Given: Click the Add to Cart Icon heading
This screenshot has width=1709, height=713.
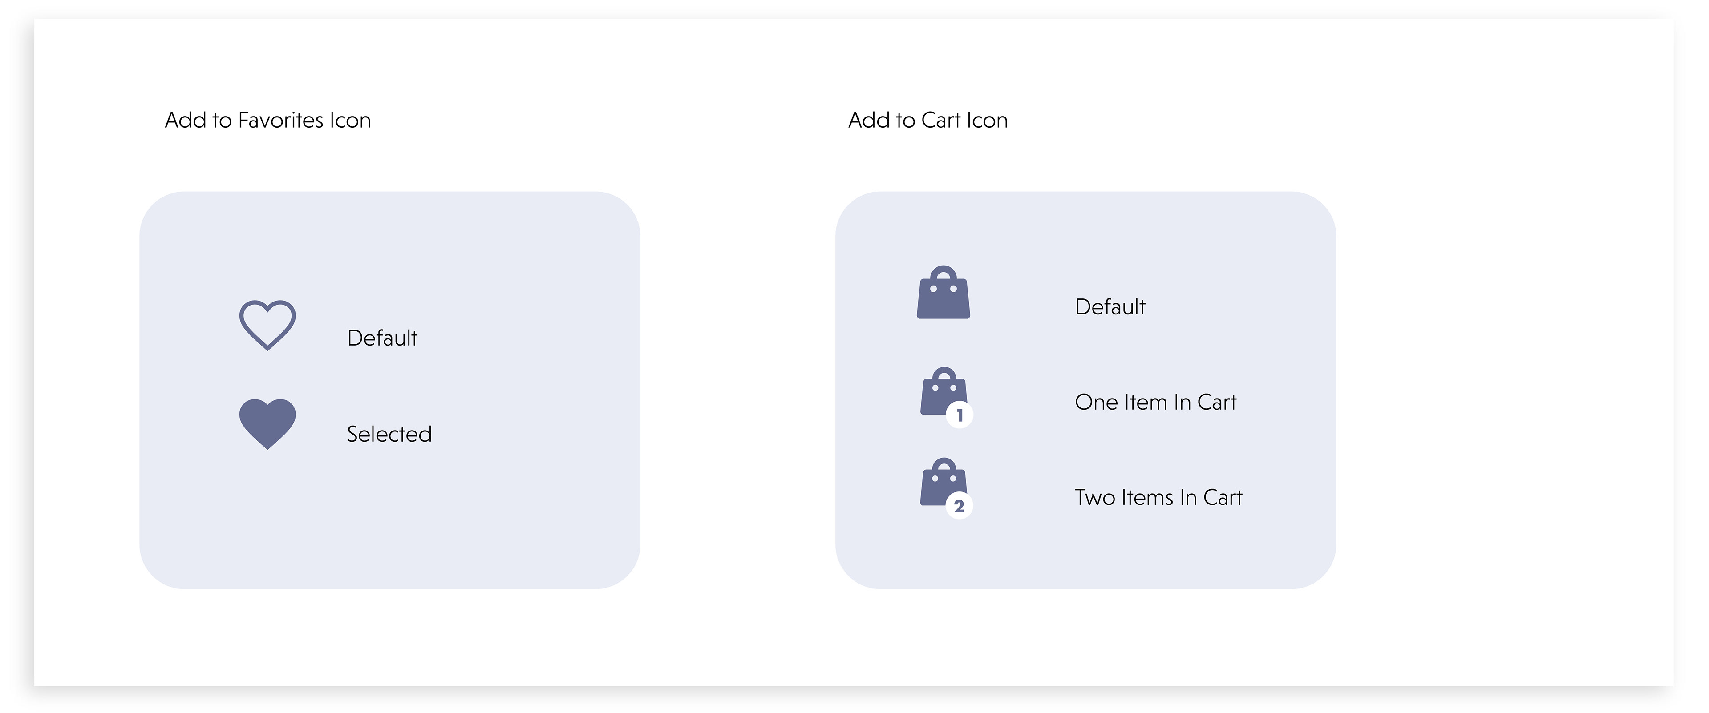Looking at the screenshot, I should [927, 120].
